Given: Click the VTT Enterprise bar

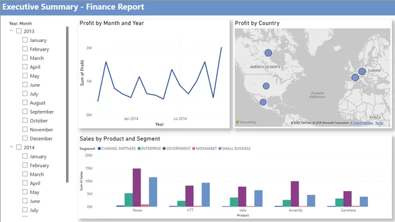Looking at the screenshot, I should (181, 203).
